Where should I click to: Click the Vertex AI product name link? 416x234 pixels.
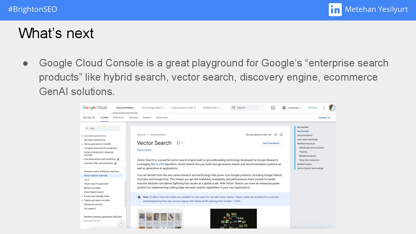(89, 118)
